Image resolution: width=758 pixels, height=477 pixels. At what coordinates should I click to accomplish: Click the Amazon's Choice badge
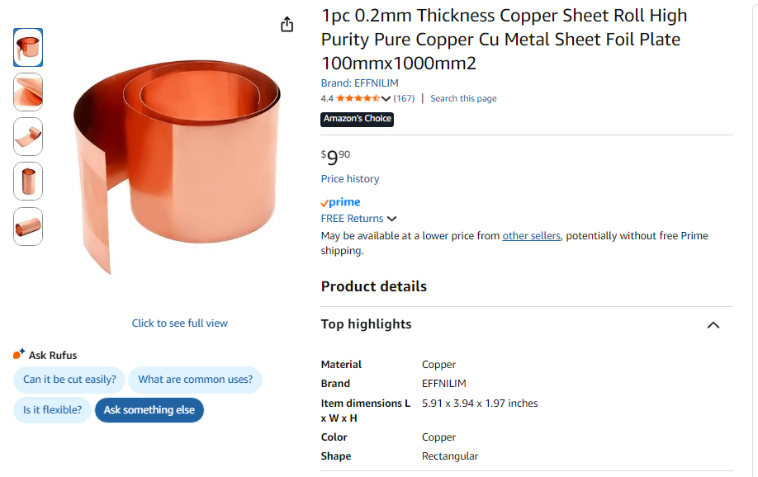(x=357, y=119)
